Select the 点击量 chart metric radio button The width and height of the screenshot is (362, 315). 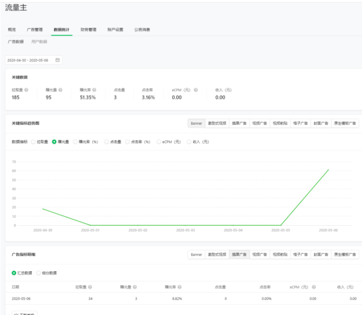[x=106, y=142]
